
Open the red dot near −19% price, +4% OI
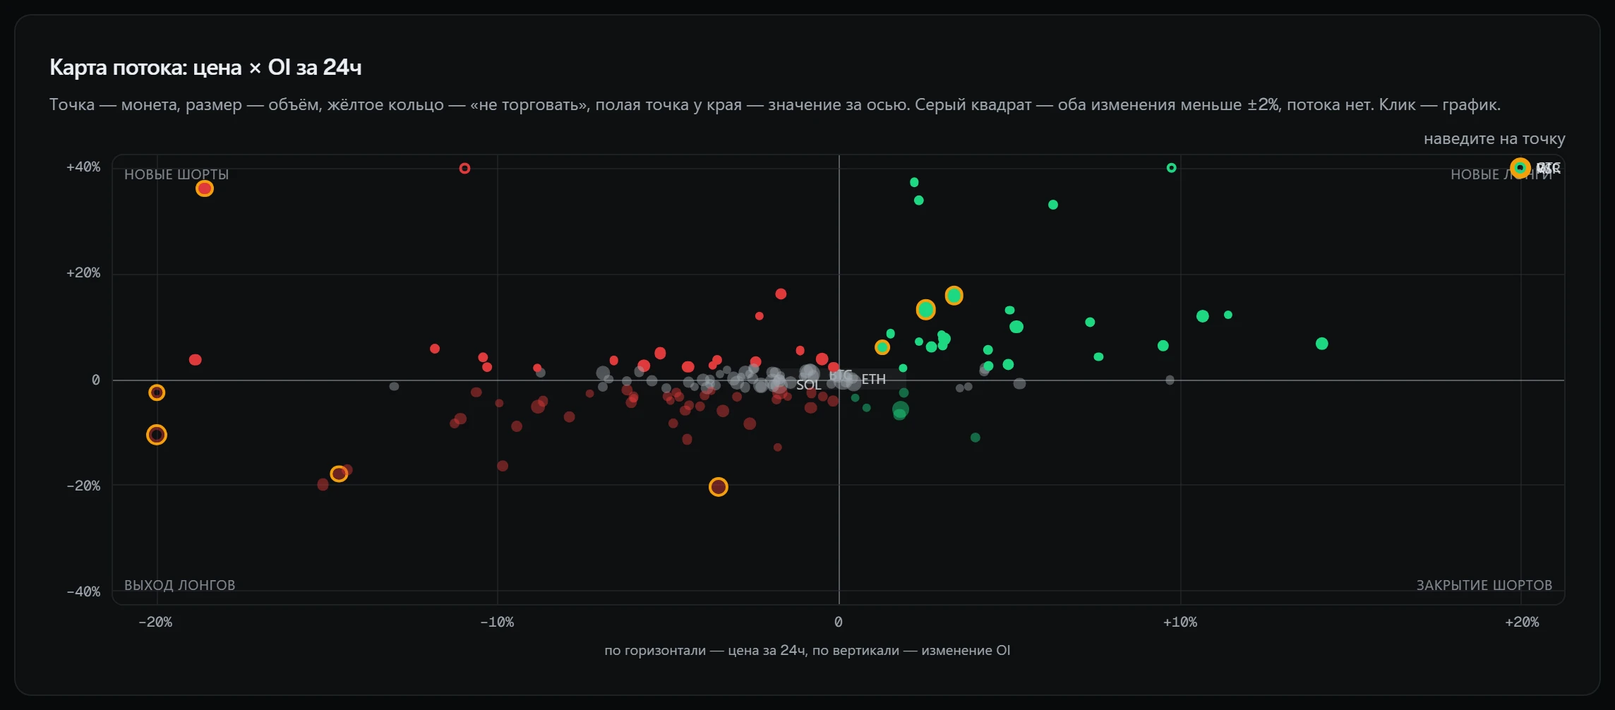click(196, 360)
